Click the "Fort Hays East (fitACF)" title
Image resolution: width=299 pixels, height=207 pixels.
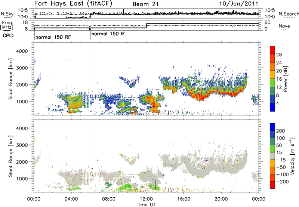tap(73, 3)
